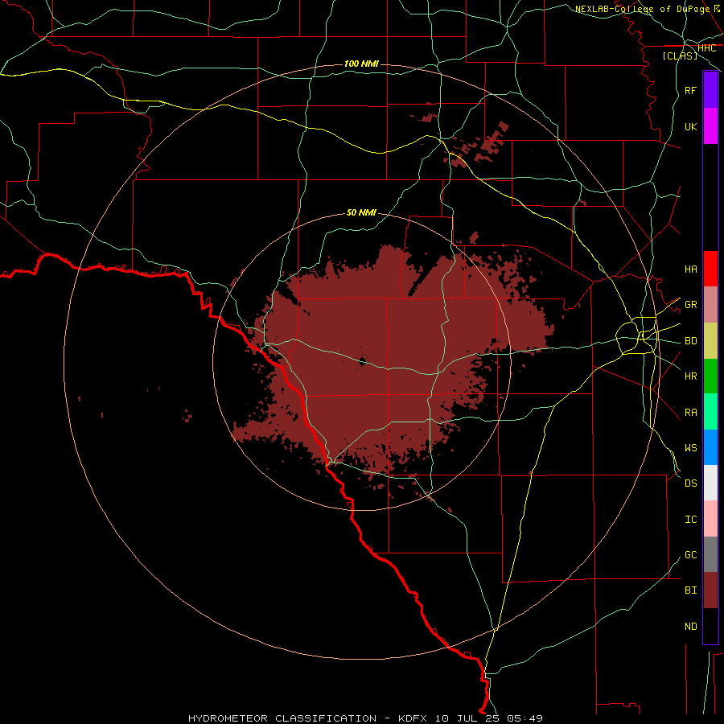Click the KDFX station identifier

click(x=413, y=718)
